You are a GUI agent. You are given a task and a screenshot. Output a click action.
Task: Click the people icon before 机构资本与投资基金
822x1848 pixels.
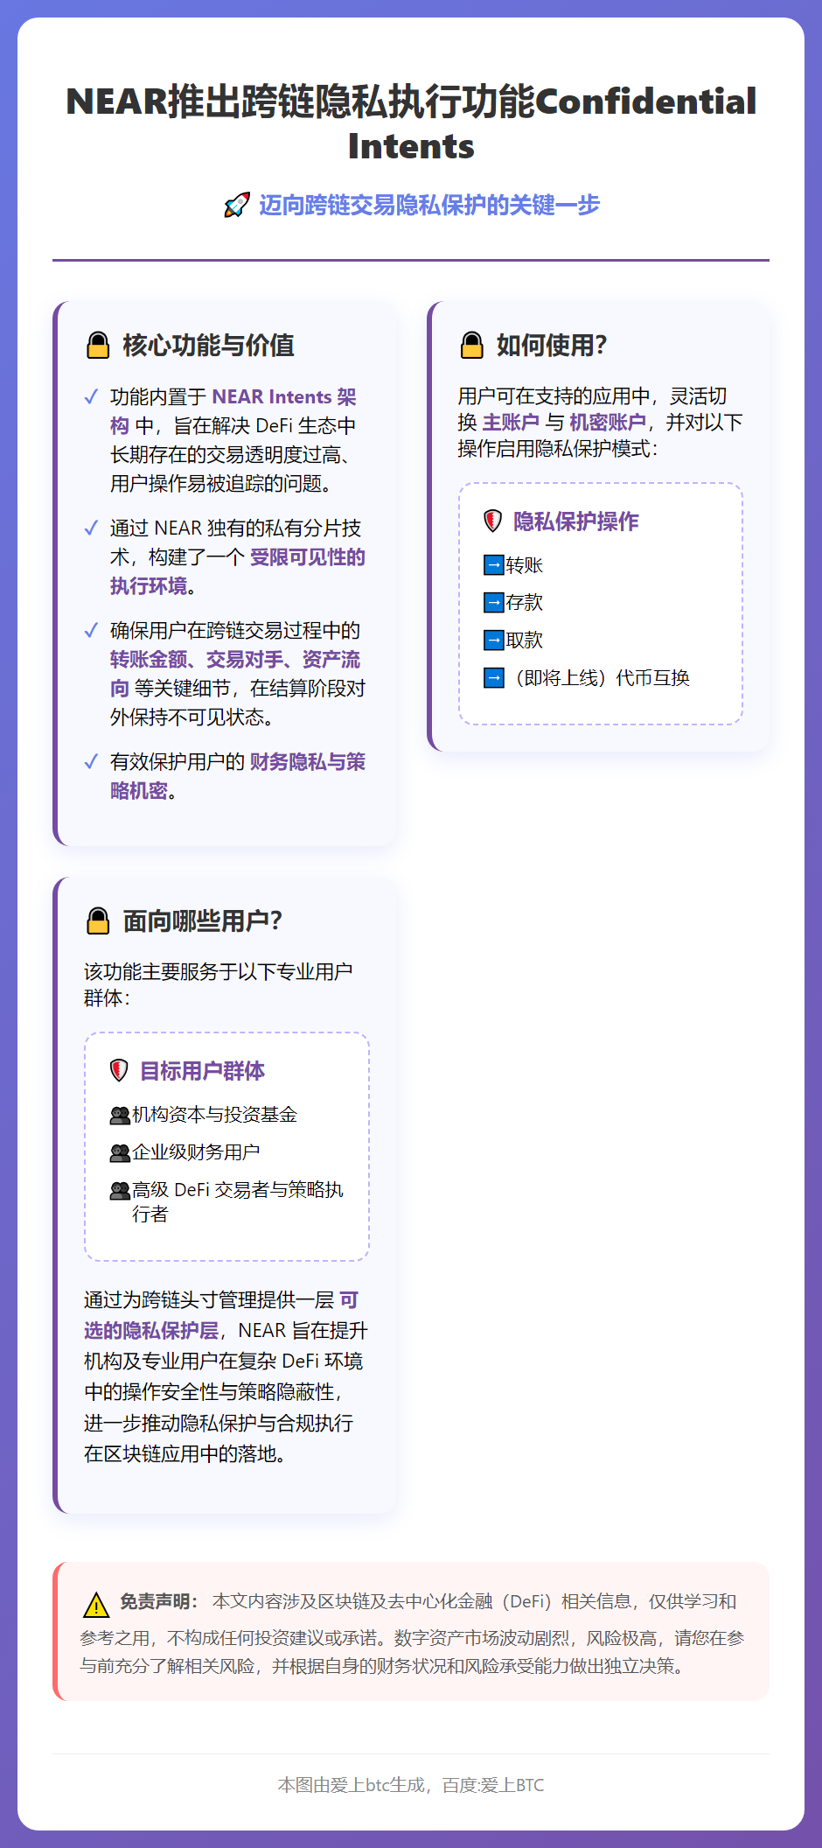tap(120, 1115)
